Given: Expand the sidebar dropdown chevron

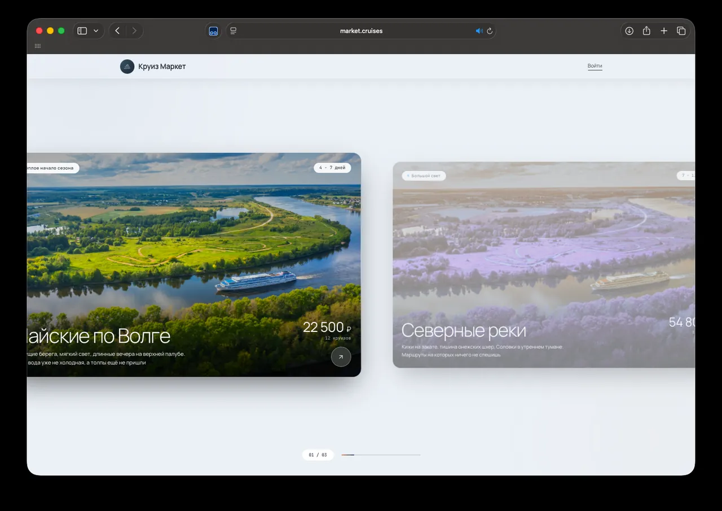Looking at the screenshot, I should pos(96,31).
